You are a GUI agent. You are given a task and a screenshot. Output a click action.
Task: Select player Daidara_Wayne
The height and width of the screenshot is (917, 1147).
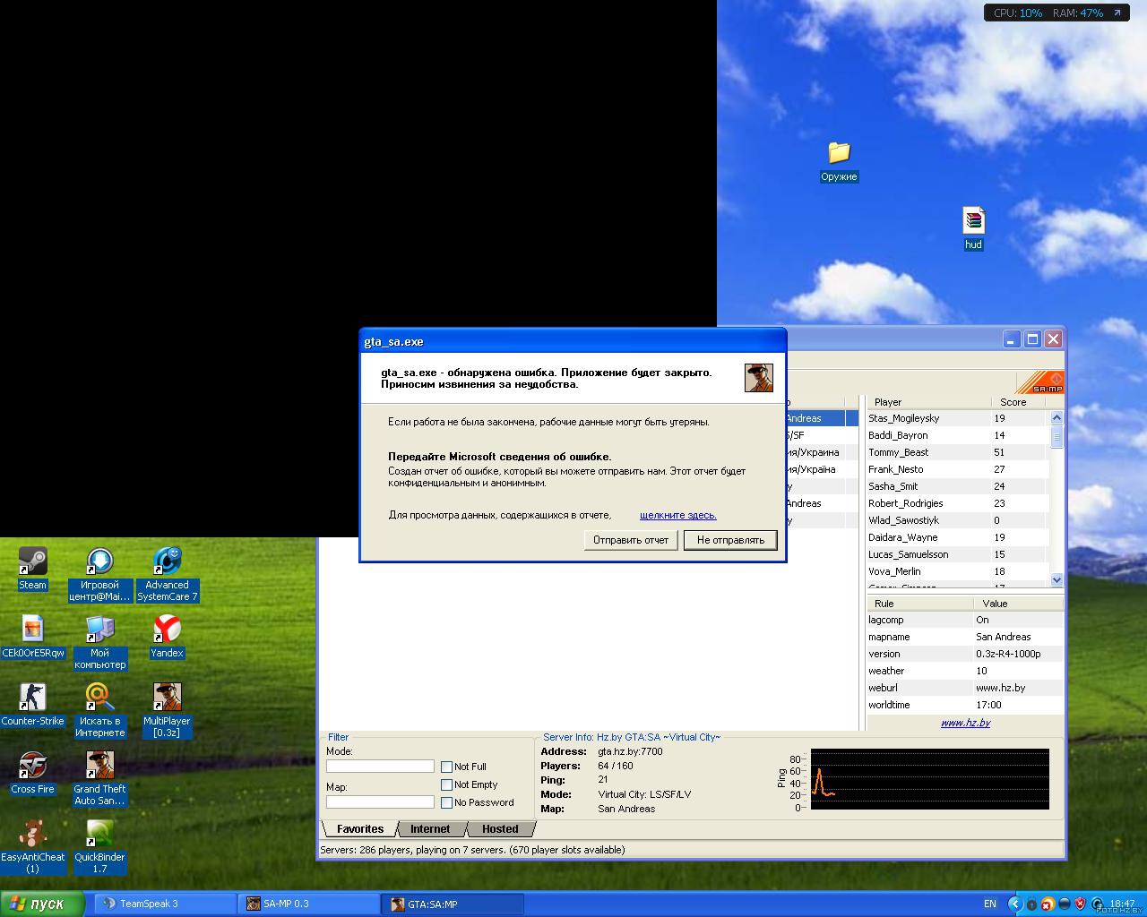click(x=958, y=537)
